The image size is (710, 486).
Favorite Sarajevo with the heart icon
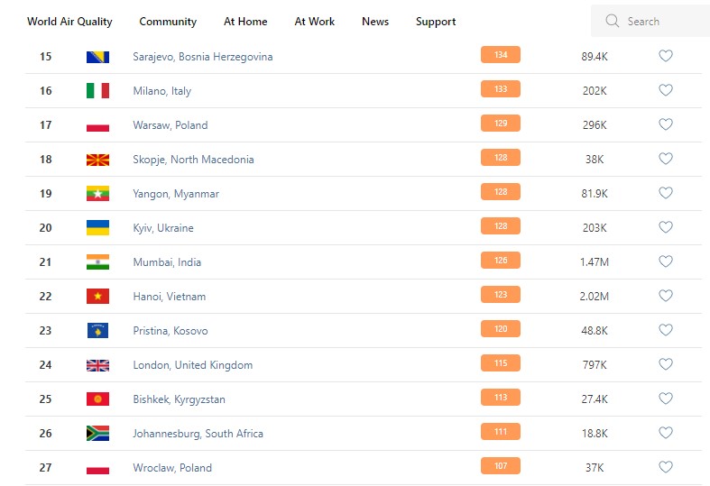[666, 56]
